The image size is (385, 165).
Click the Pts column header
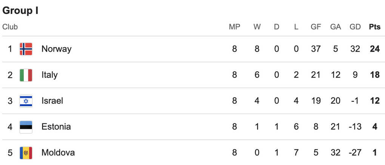[374, 27]
